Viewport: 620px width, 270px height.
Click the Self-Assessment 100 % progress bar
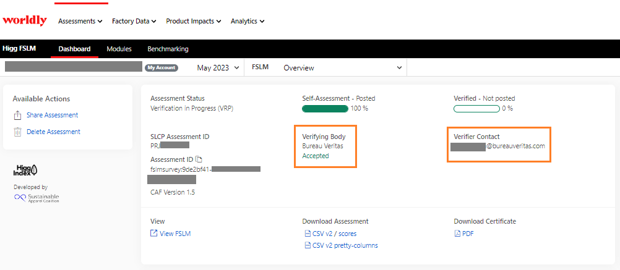[325, 109]
